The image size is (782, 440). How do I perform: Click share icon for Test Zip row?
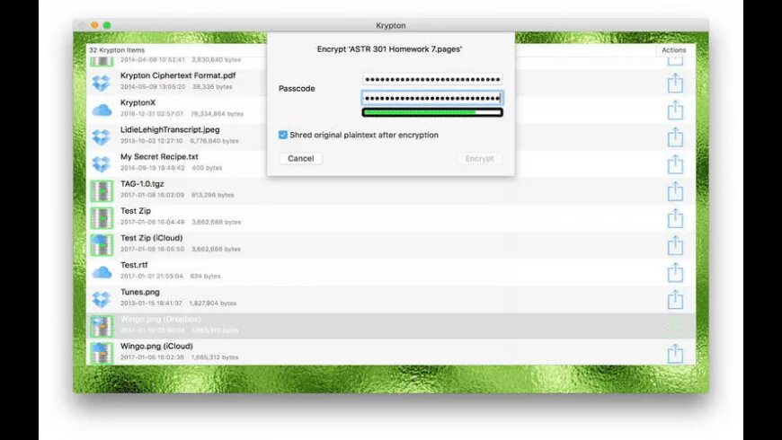click(675, 218)
